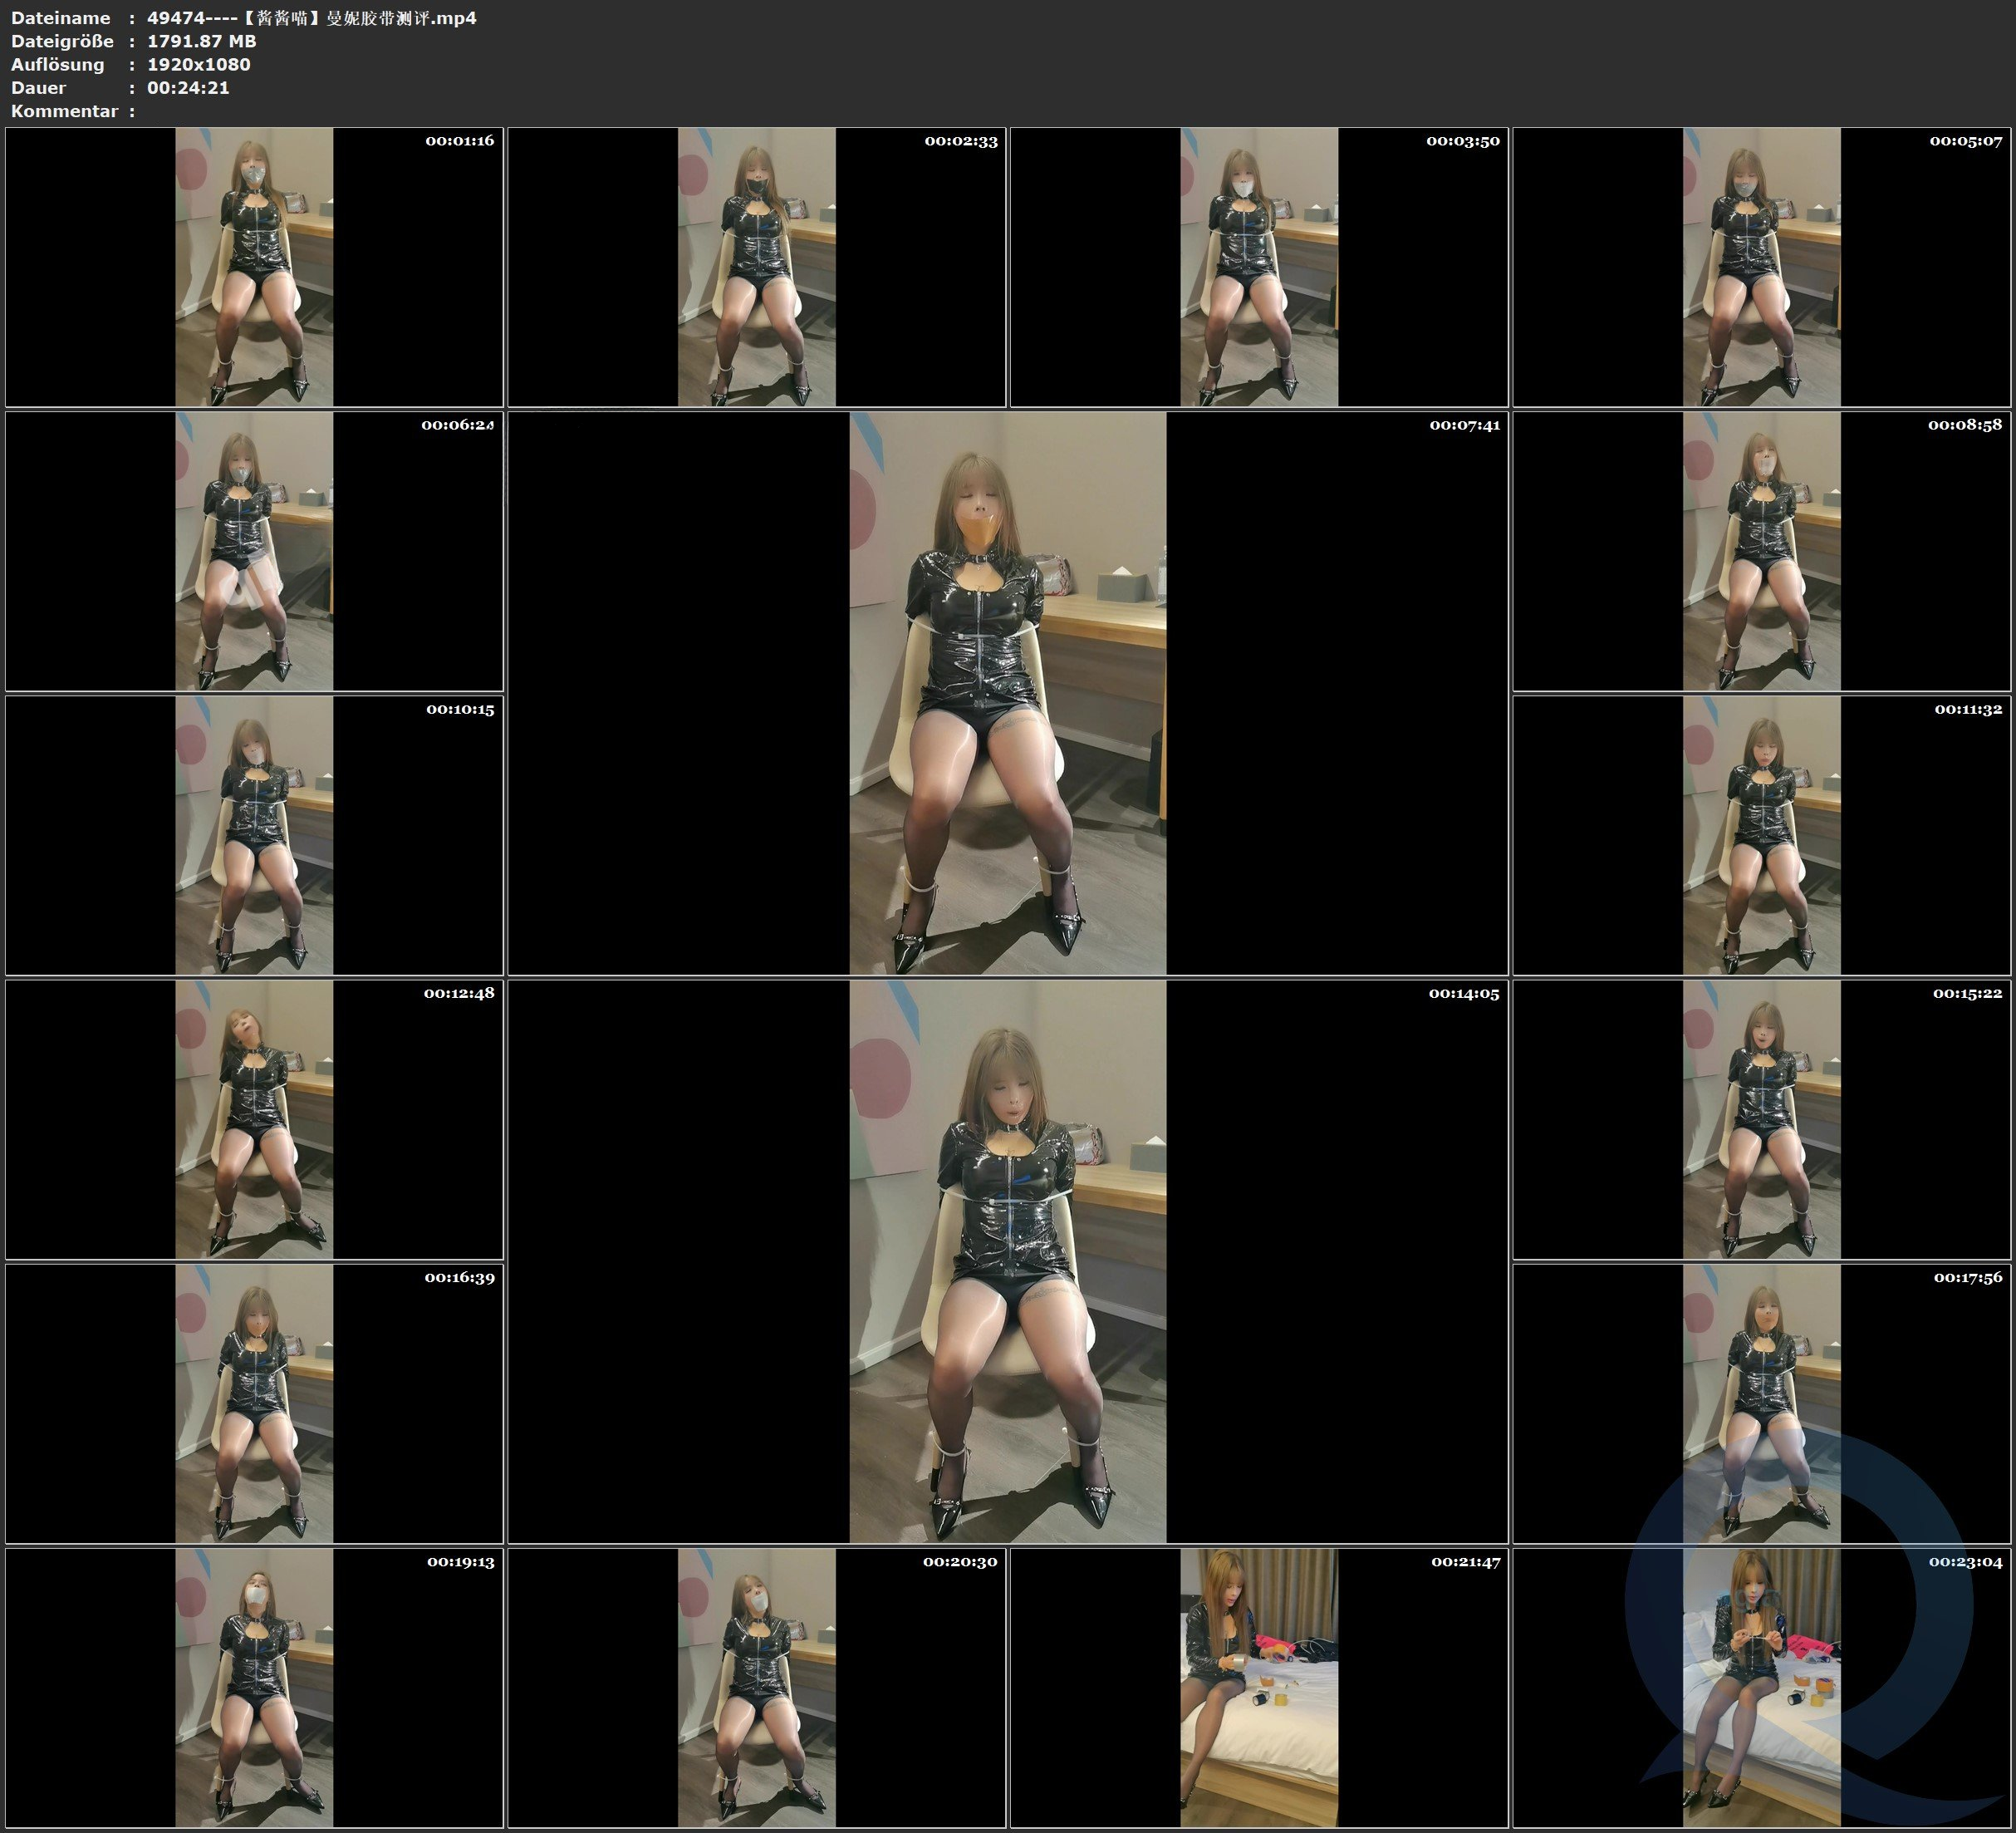Open the large thumbnail at 00:14:05

(x=1007, y=1260)
